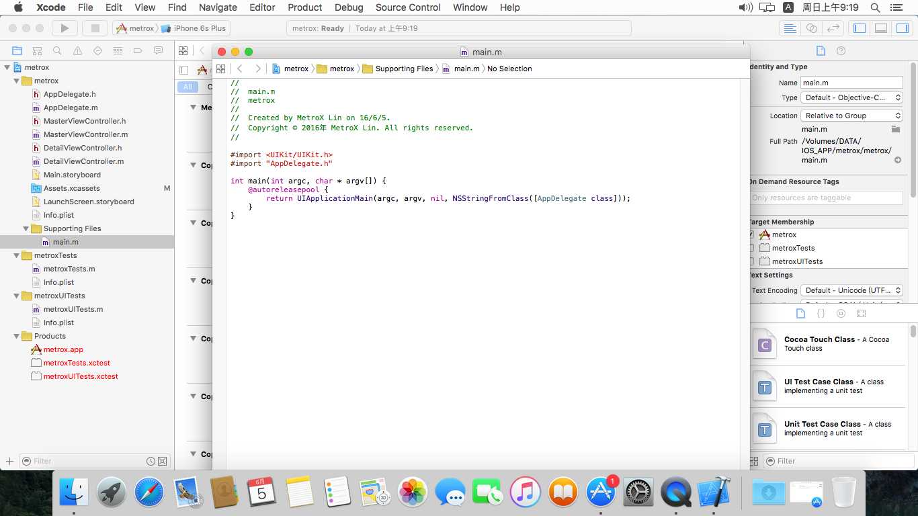The height and width of the screenshot is (516, 918).
Task: Open the Test navigator diamond icon
Action: 98,51
